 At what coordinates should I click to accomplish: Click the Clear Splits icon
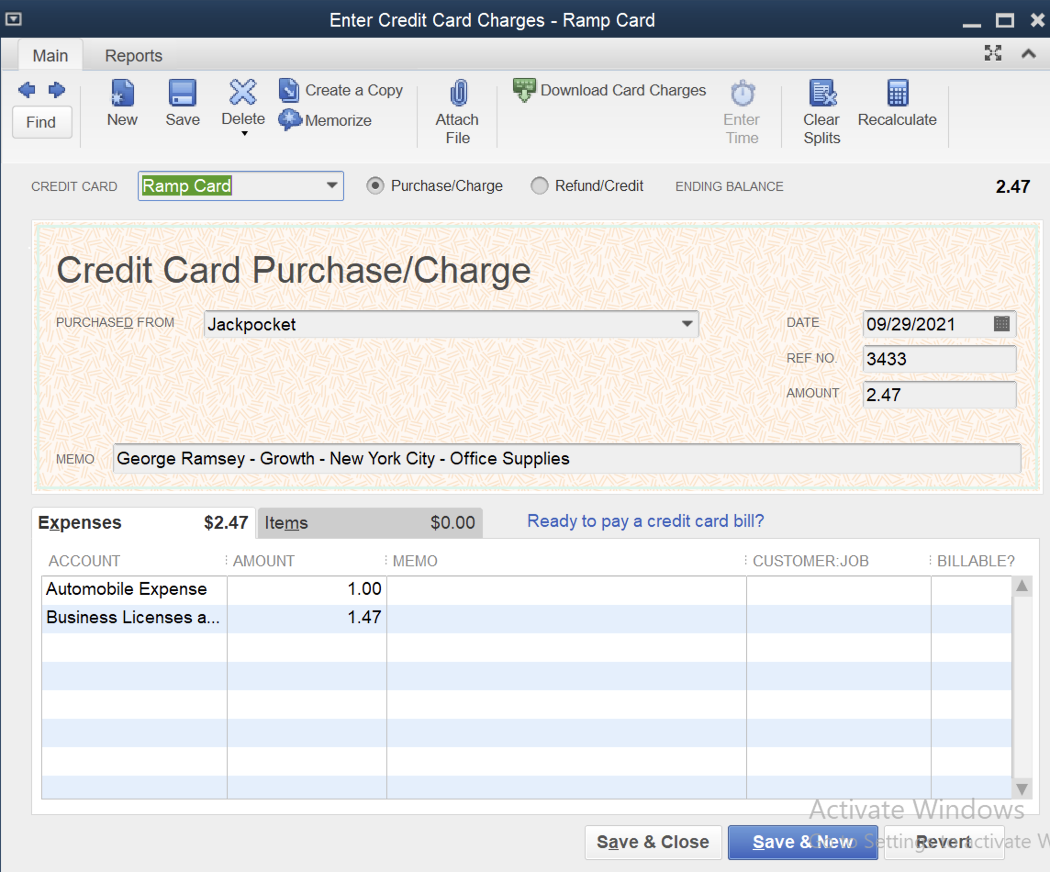822,93
